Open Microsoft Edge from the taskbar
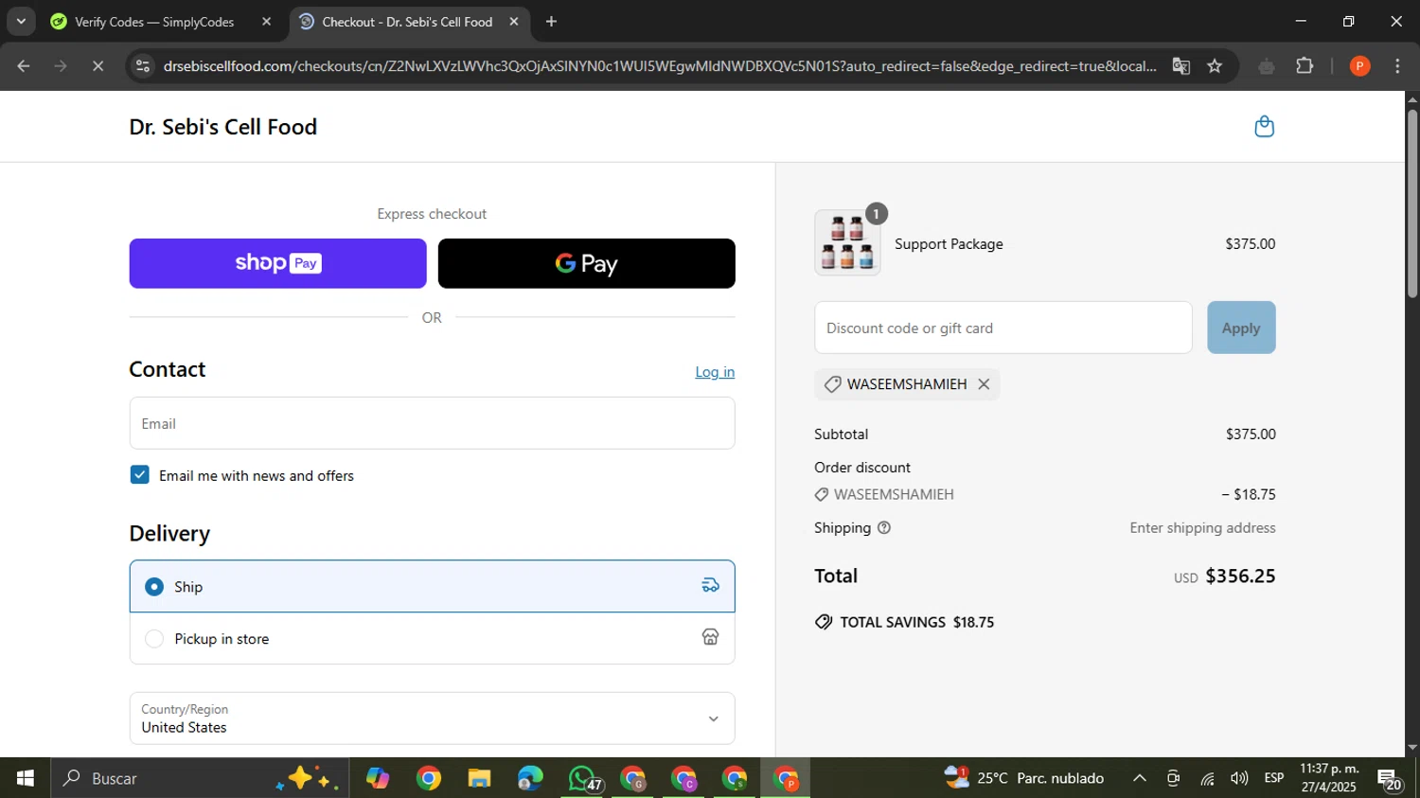 [x=530, y=778]
